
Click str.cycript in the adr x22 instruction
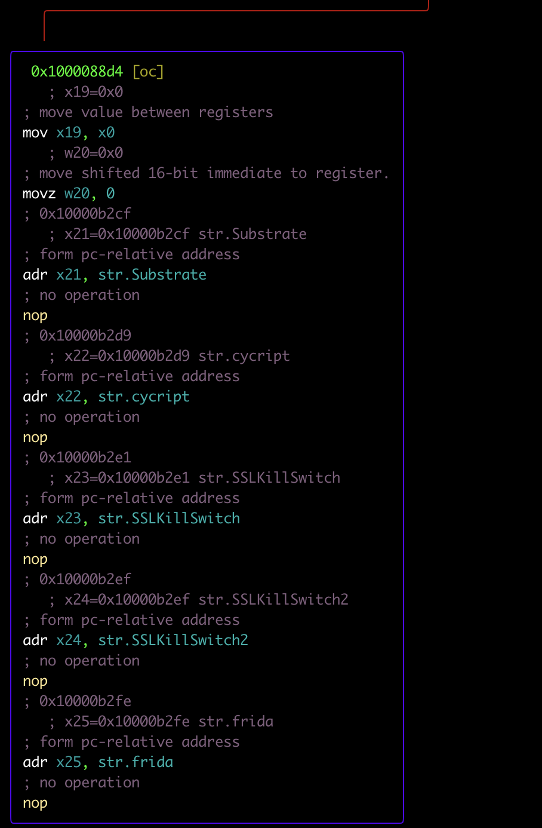click(x=144, y=397)
